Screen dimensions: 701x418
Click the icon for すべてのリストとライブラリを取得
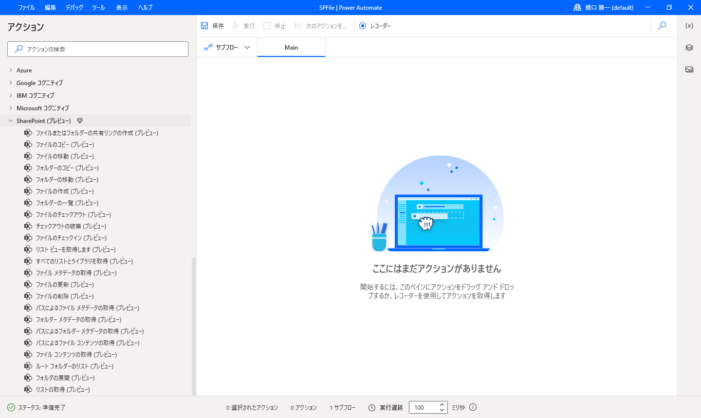point(28,261)
